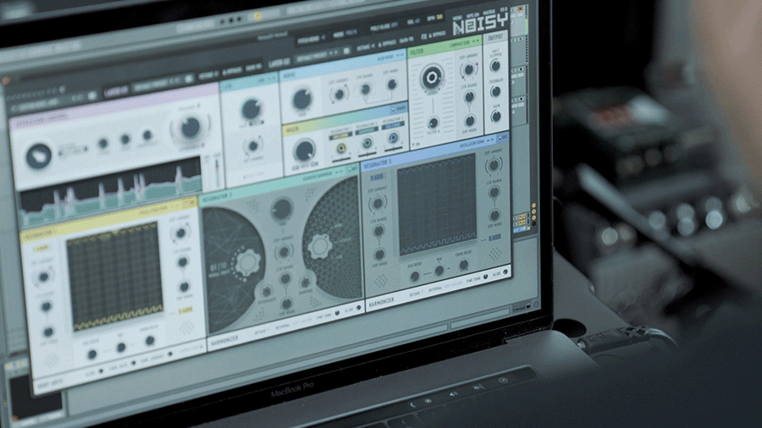
Task: Toggle the Mono switch above the Mixer
Action: click(x=400, y=108)
